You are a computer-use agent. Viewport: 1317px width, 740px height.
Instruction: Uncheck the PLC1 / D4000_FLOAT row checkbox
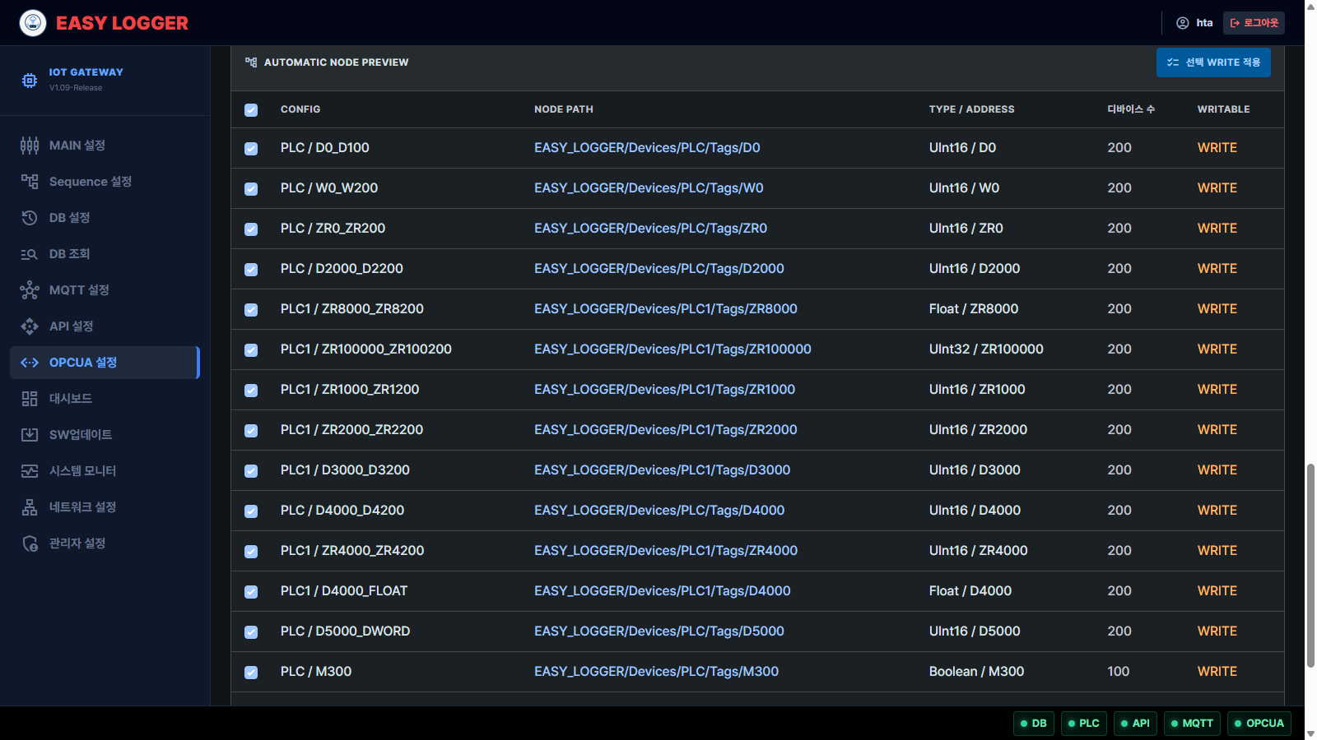(x=251, y=592)
